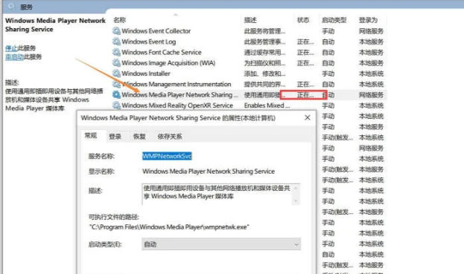Sort services by the 描述 column header
Screen dimensions: 464x274
250,20
